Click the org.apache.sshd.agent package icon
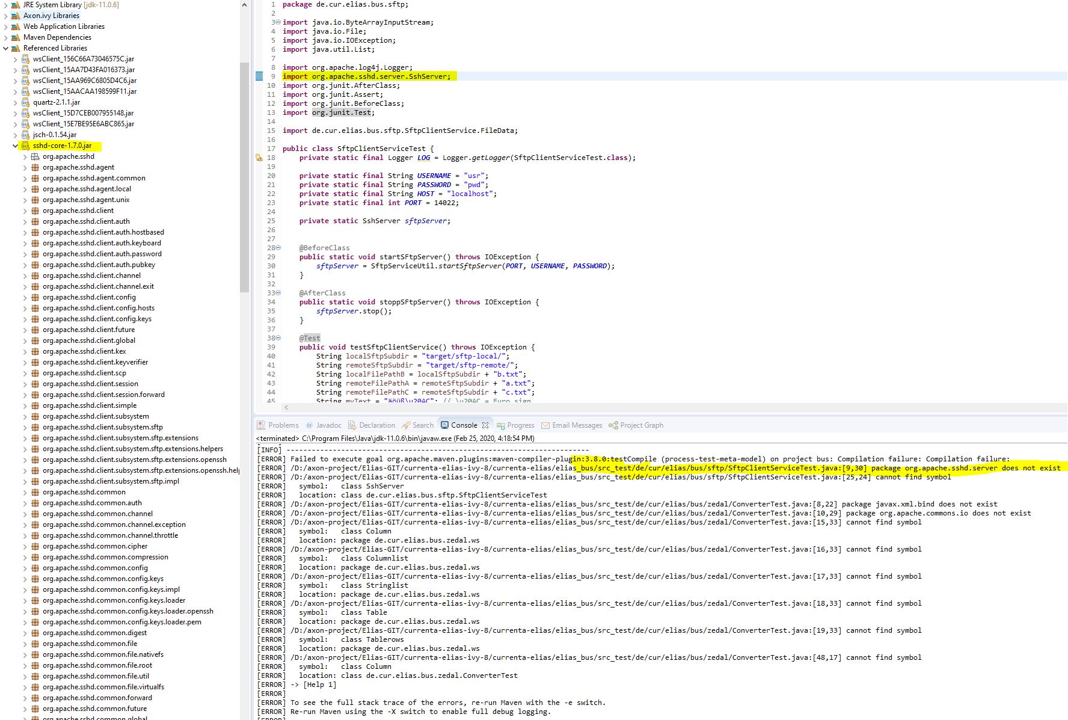This screenshot has width=1068, height=720. point(35,167)
